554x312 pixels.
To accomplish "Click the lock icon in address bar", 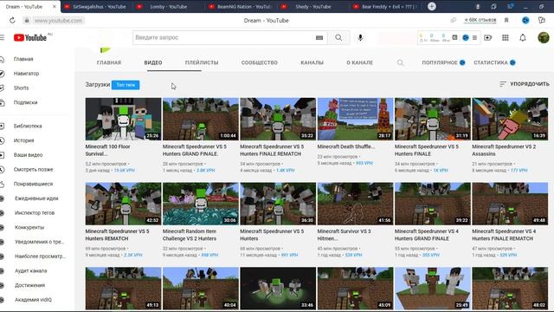I will [x=27, y=21].
